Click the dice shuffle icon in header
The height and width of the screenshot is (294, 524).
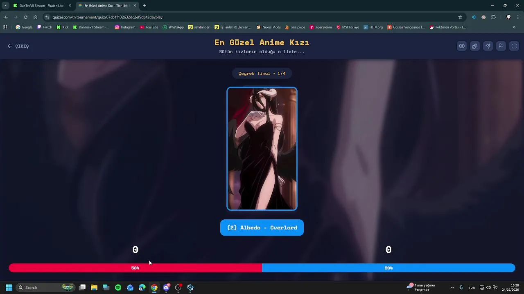coord(475,46)
